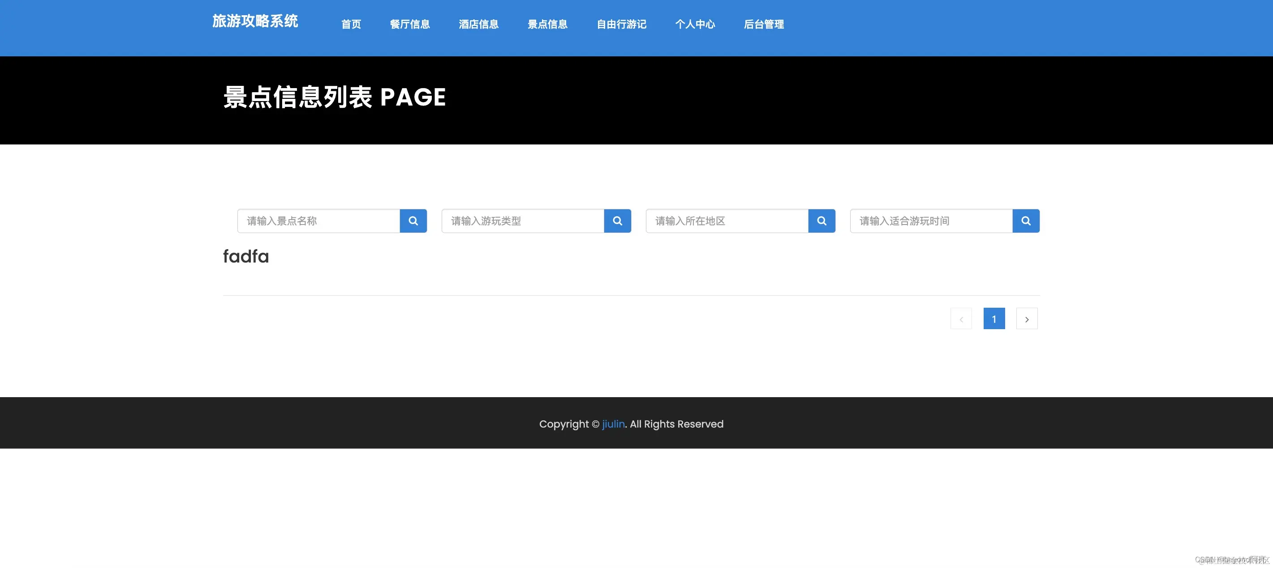Navigate to 酒店信息 page

(478, 24)
